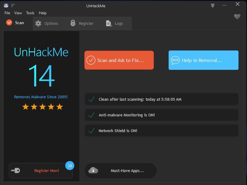This screenshot has height=185, width=247.
Task: Click the blue 30 days badge
Action: pyautogui.click(x=70, y=166)
